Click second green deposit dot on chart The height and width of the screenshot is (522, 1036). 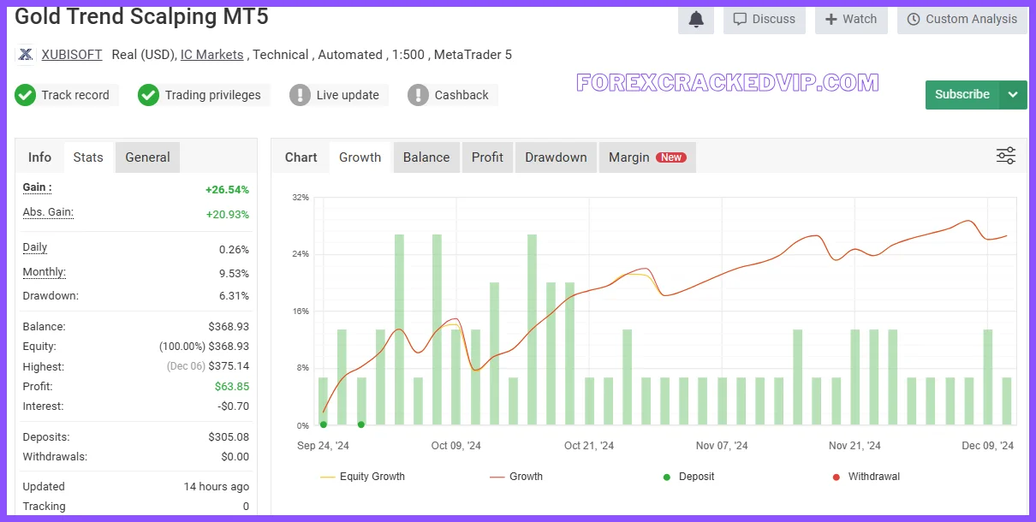(x=361, y=424)
